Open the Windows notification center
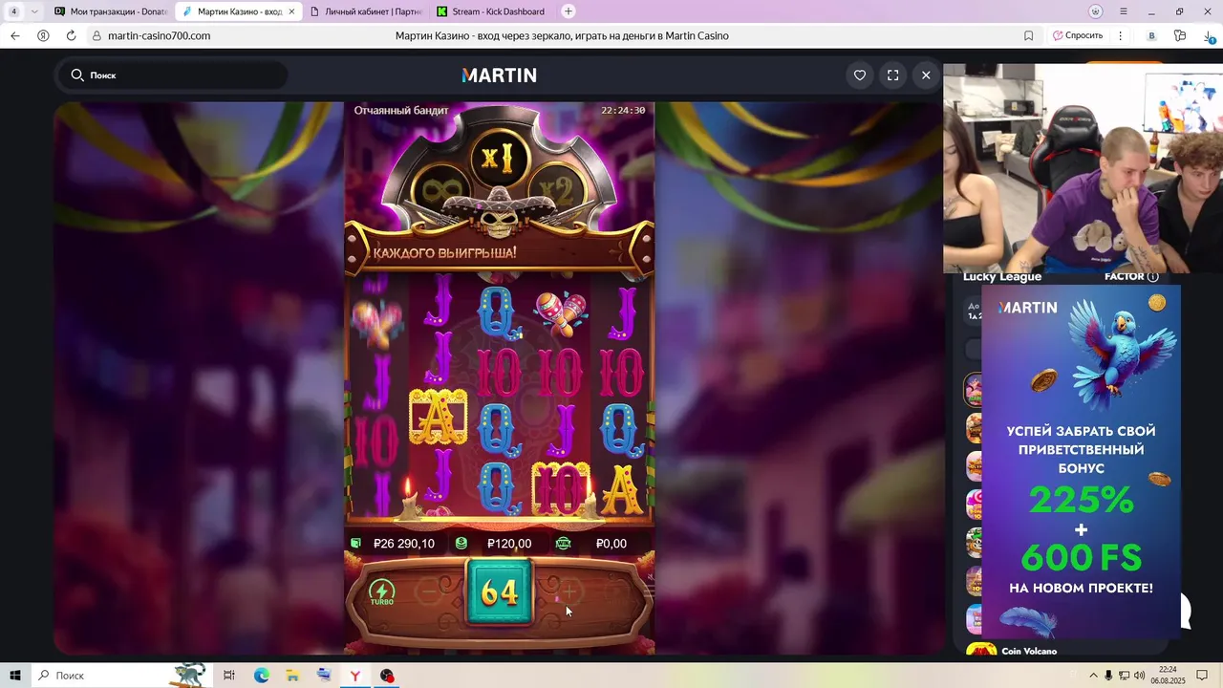1223x688 pixels. pyautogui.click(x=1202, y=676)
